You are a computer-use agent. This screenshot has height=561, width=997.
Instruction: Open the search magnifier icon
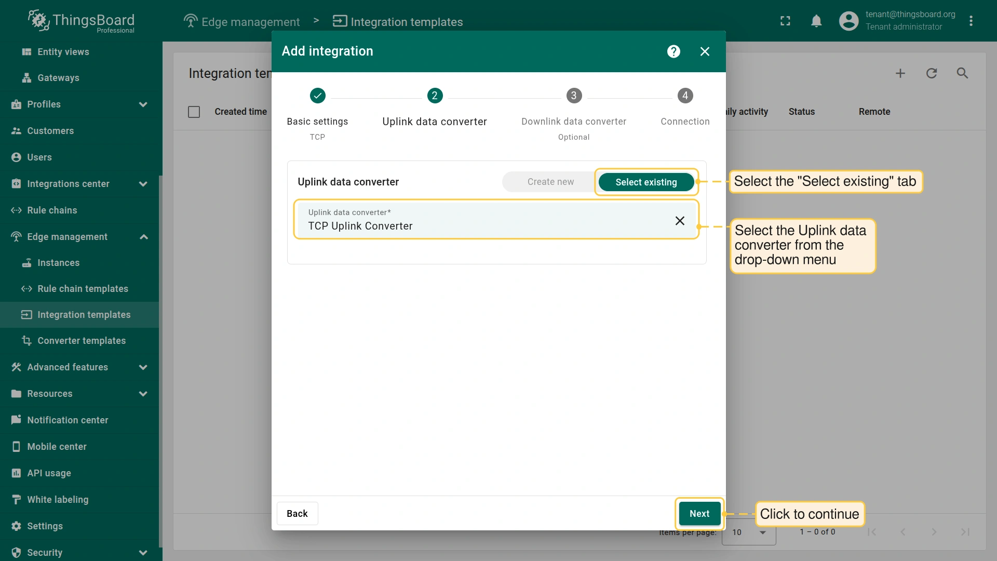click(x=962, y=73)
